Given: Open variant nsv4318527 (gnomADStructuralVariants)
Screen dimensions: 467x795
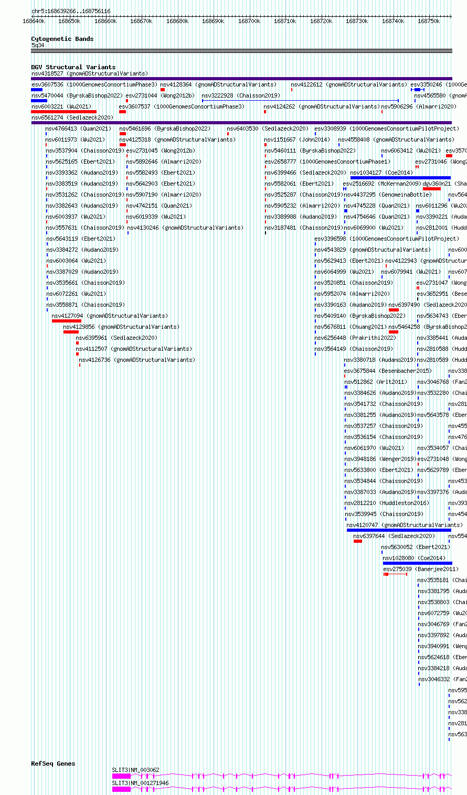Looking at the screenshot, I should tap(90, 73).
